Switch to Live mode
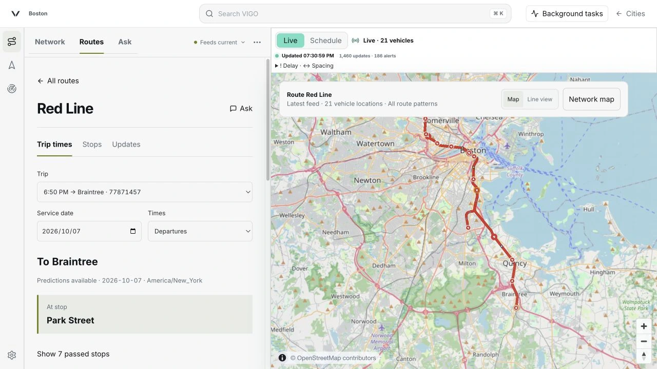Screen dimensions: 657x369 coord(291,40)
